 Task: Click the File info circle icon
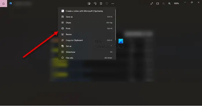click(63, 58)
